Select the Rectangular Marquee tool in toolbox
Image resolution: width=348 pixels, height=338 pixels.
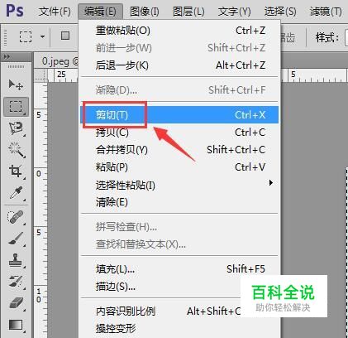(x=16, y=106)
